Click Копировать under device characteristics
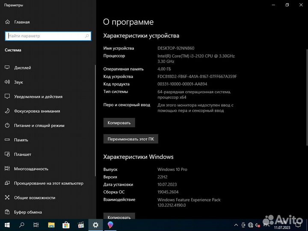 119,123
